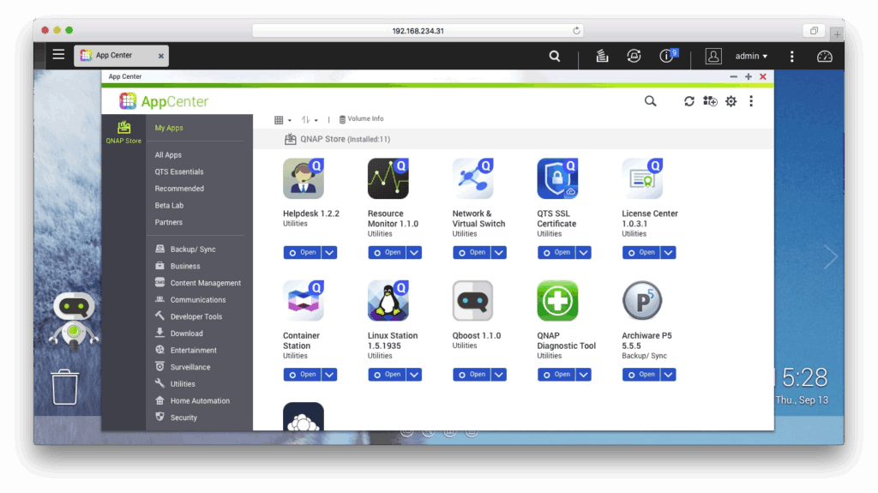Image resolution: width=878 pixels, height=493 pixels.
Task: Open the desktop trash can
Action: point(65,387)
